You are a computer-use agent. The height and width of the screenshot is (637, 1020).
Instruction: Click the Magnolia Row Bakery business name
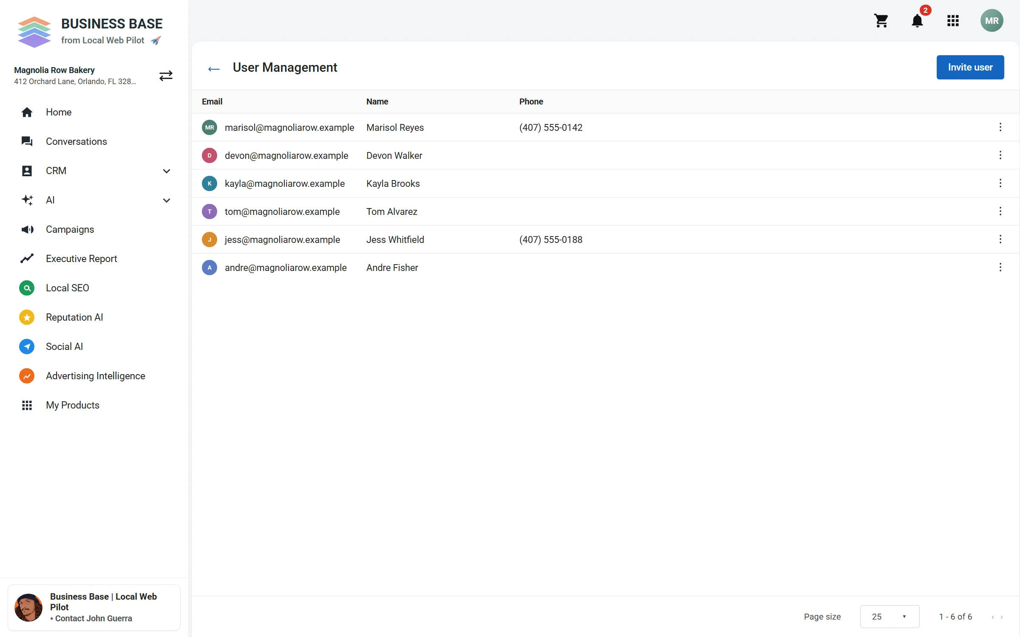click(x=54, y=70)
